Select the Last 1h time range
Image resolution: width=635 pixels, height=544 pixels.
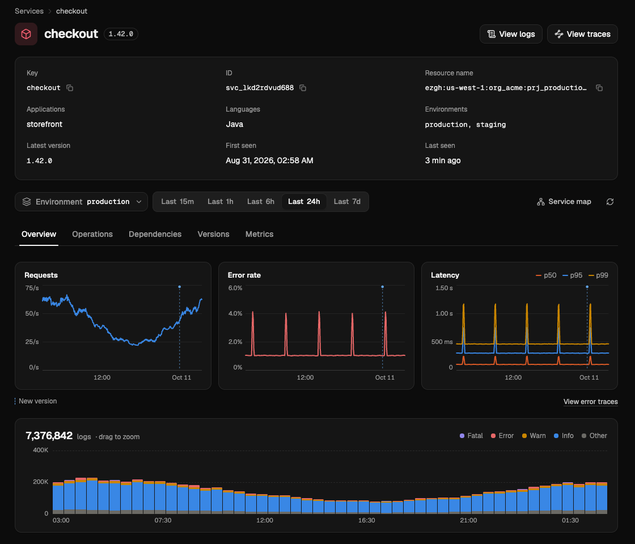point(221,202)
